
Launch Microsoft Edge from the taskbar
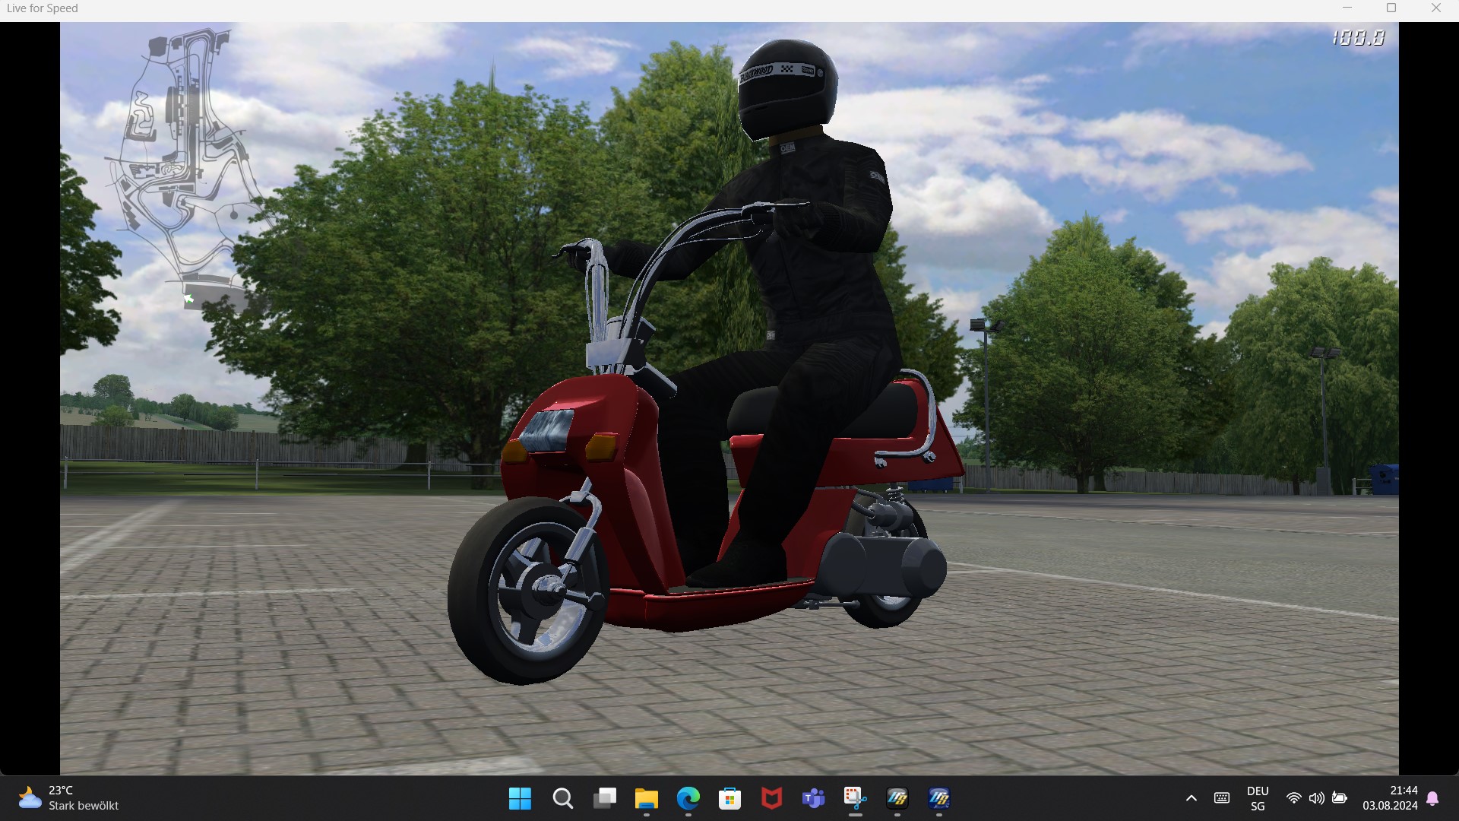[688, 798]
